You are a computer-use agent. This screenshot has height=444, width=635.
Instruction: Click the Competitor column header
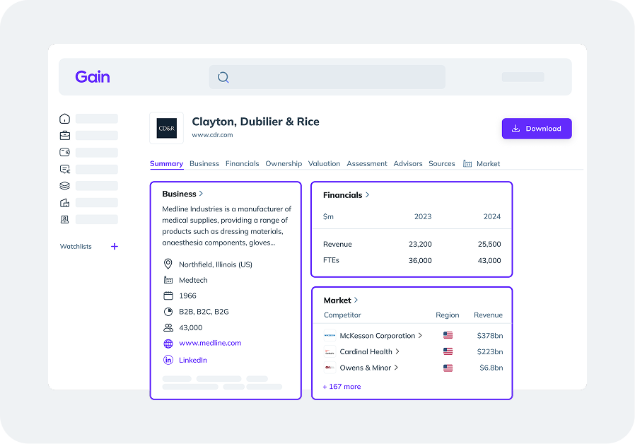point(342,315)
